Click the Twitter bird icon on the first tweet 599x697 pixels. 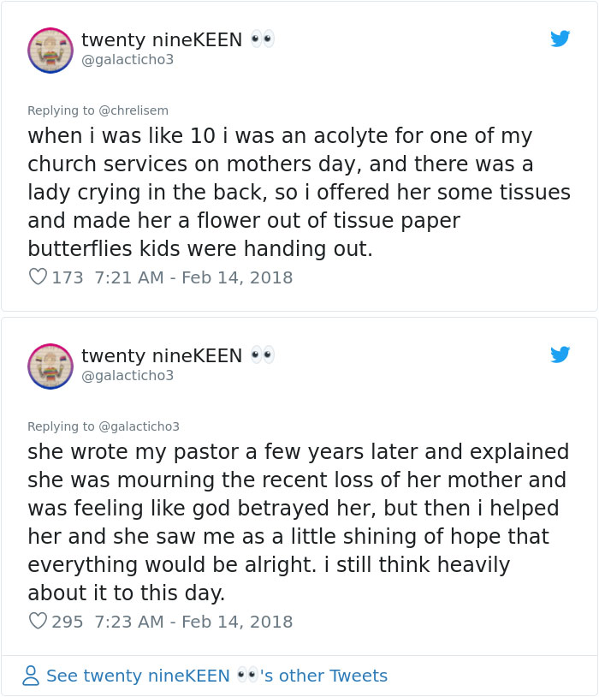pyautogui.click(x=560, y=39)
